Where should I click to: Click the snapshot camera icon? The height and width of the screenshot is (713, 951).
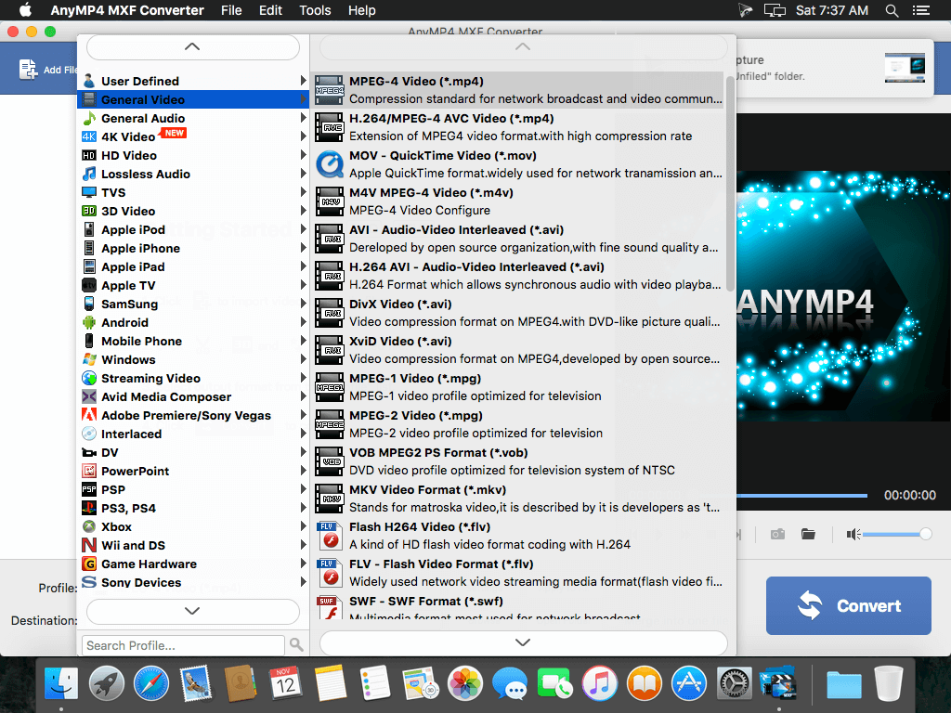[777, 534]
